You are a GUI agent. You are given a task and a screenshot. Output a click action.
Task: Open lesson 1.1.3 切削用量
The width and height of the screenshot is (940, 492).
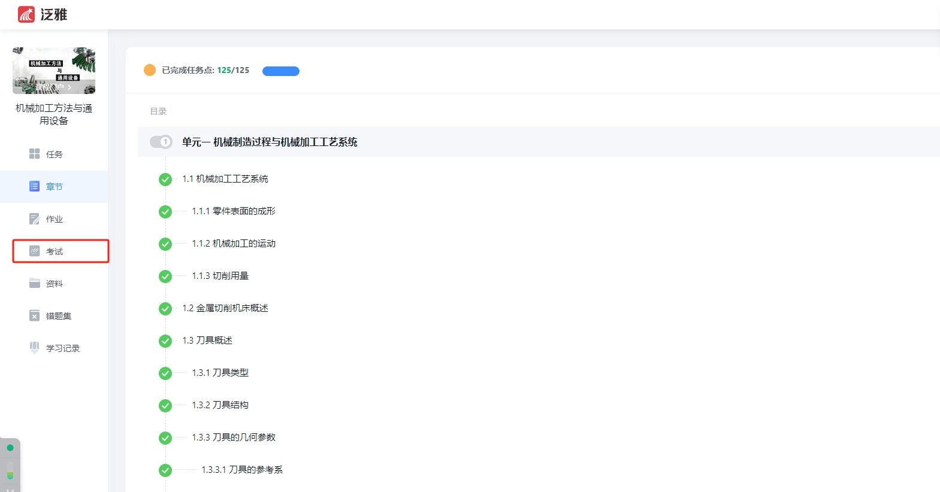(x=220, y=276)
